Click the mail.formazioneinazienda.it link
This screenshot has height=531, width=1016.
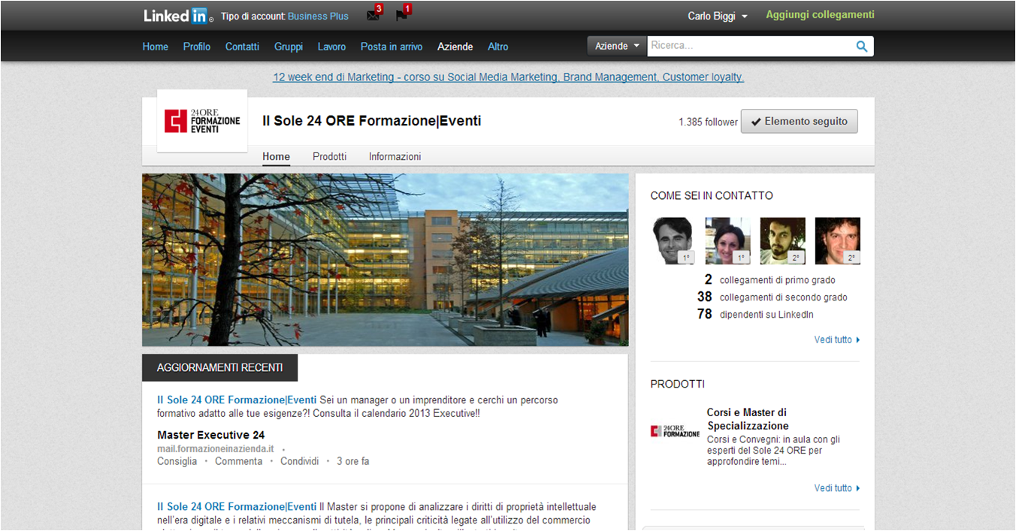216,448
